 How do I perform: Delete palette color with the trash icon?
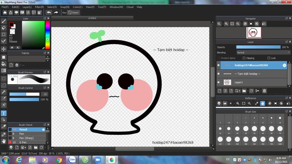pyautogui.click(x=17, y=65)
